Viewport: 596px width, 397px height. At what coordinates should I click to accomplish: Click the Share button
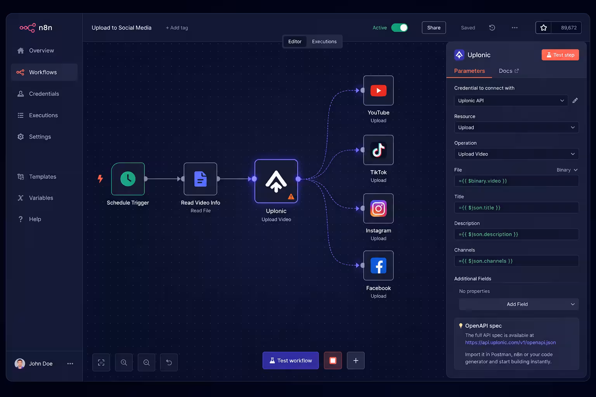pyautogui.click(x=434, y=28)
